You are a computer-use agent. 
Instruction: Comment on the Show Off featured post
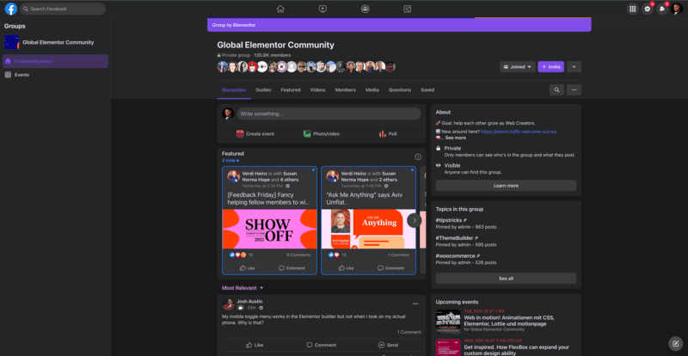292,267
